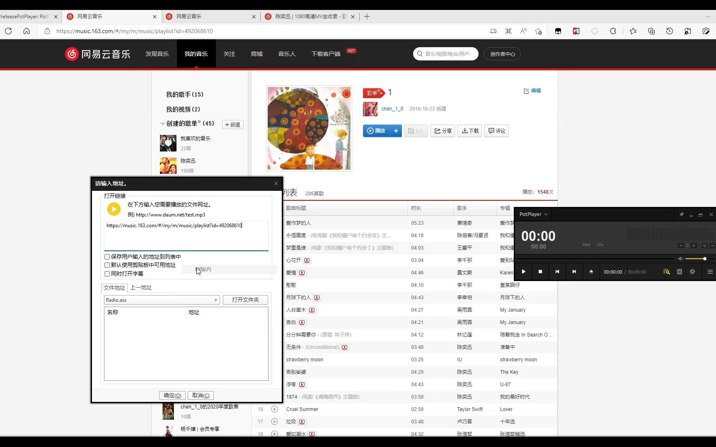Open MV icon next to 心花开
The height and width of the screenshot is (447, 716).
[x=307, y=260]
